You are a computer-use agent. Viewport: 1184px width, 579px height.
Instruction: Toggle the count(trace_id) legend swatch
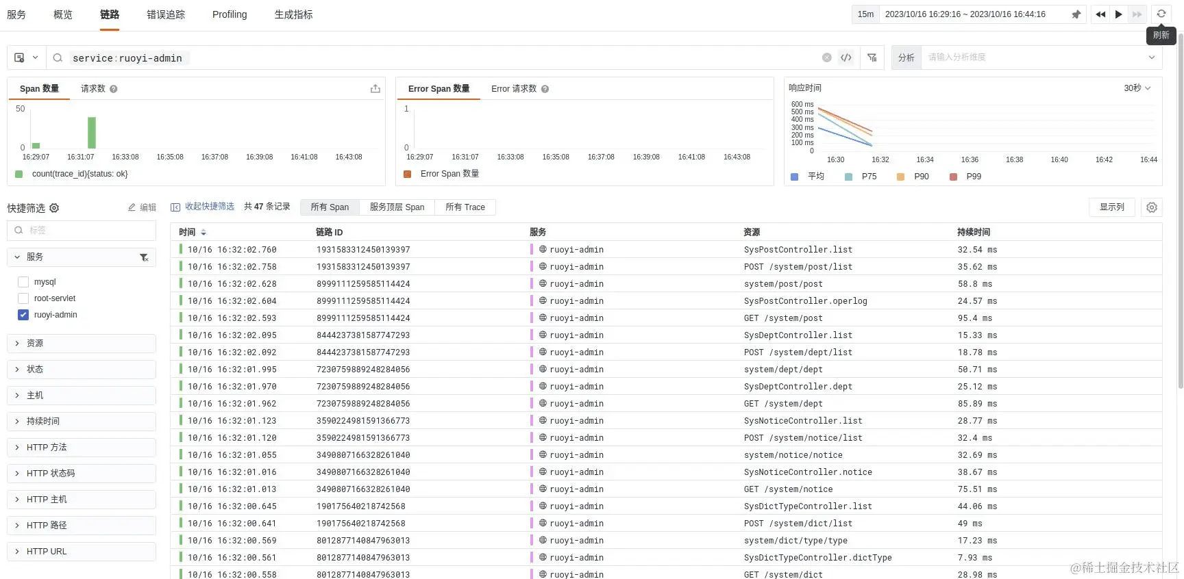click(18, 174)
